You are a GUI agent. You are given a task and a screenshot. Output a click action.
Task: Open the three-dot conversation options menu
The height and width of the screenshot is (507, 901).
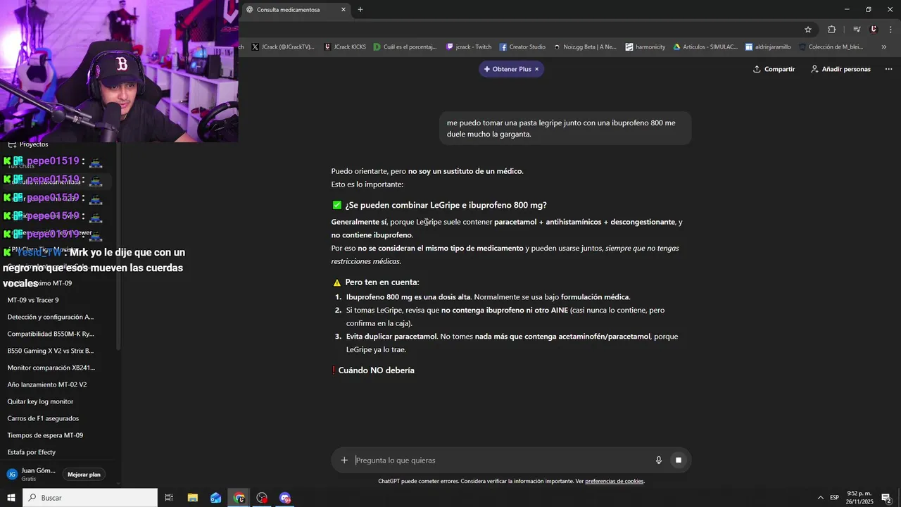888,69
